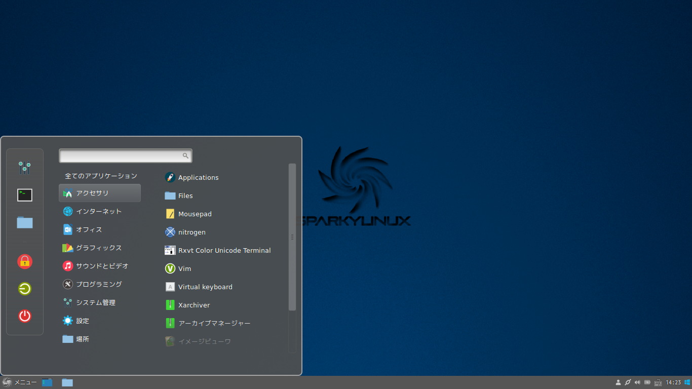Select アクセサリ category

100,193
